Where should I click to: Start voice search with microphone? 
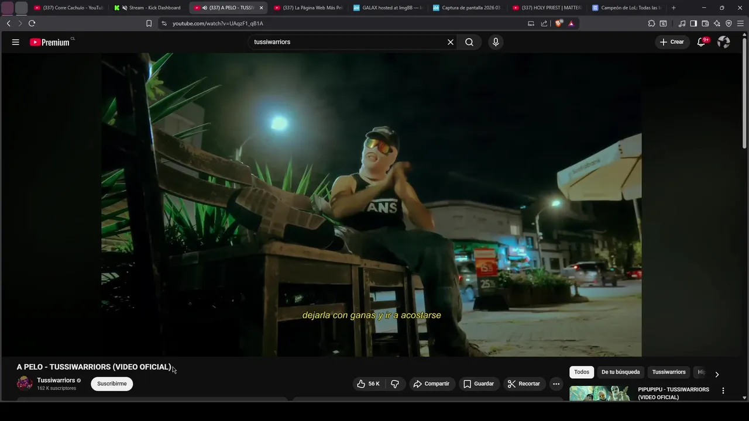[496, 42]
